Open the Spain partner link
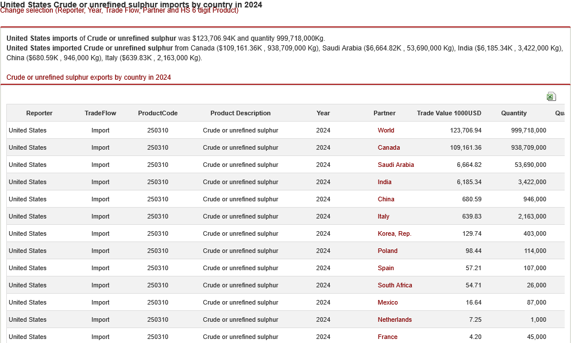 click(x=385, y=268)
